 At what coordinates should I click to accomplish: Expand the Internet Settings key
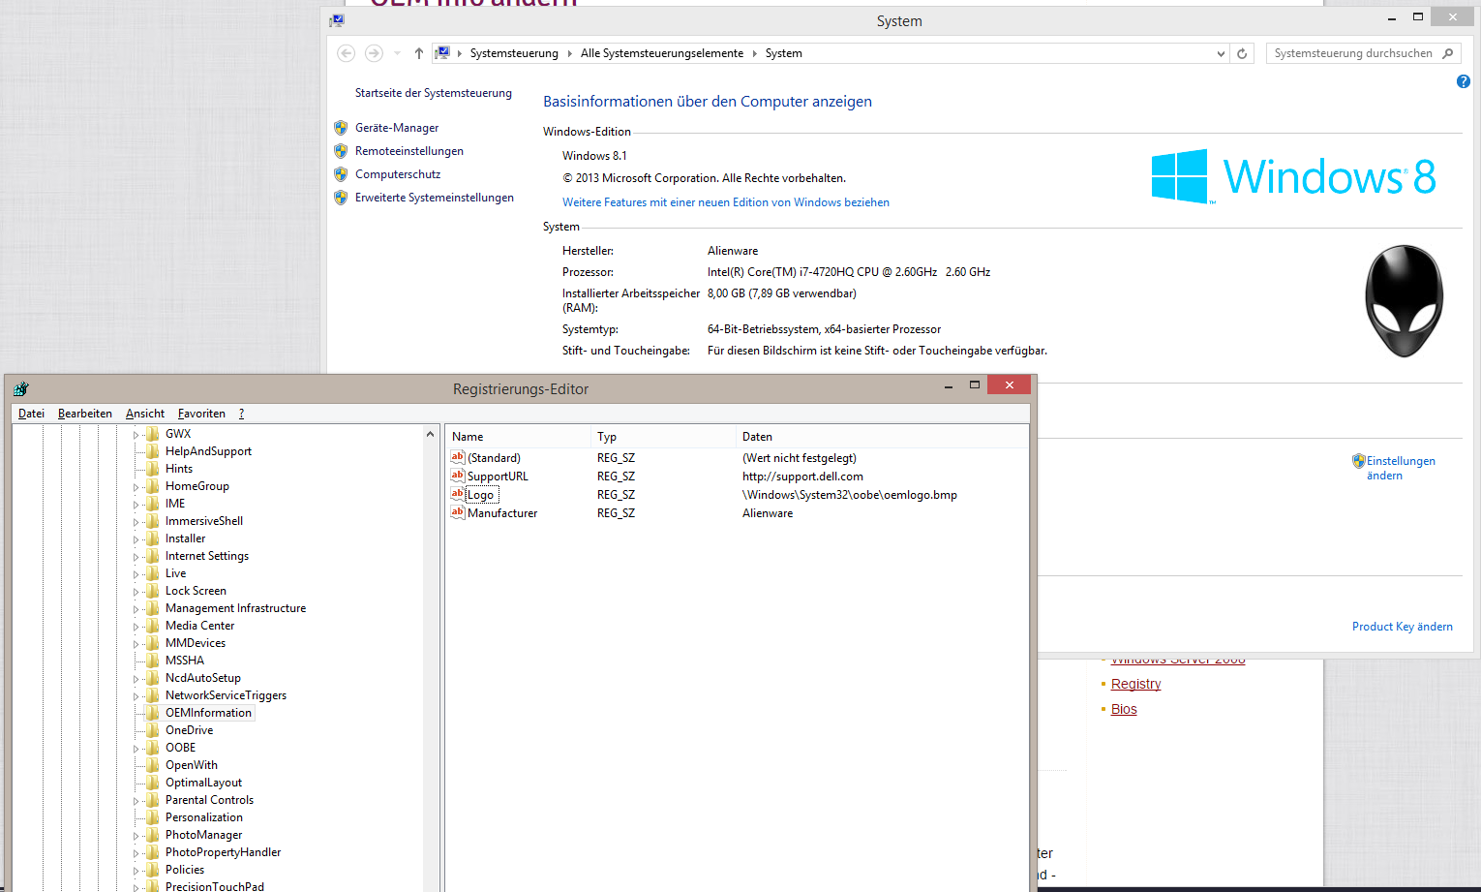(136, 557)
